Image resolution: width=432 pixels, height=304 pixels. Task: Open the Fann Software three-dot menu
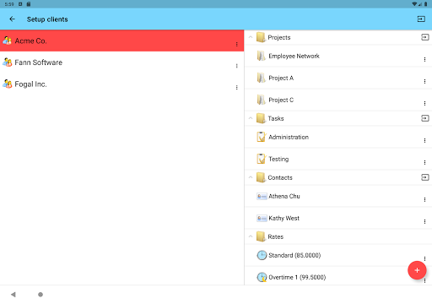tap(237, 66)
